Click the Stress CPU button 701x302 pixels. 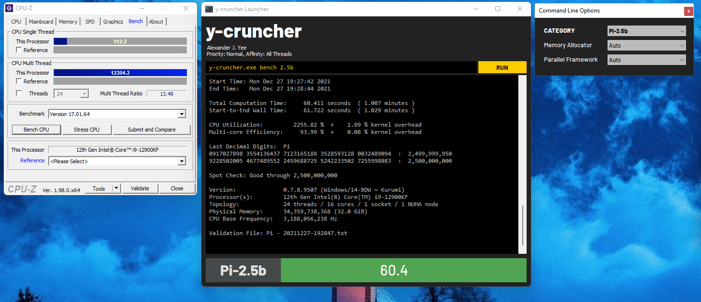[x=87, y=130]
